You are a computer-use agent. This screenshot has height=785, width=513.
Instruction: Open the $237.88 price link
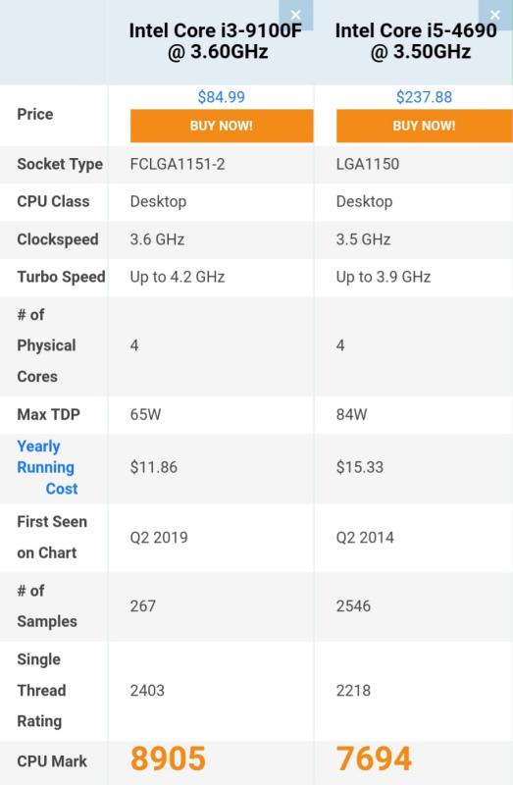click(424, 96)
